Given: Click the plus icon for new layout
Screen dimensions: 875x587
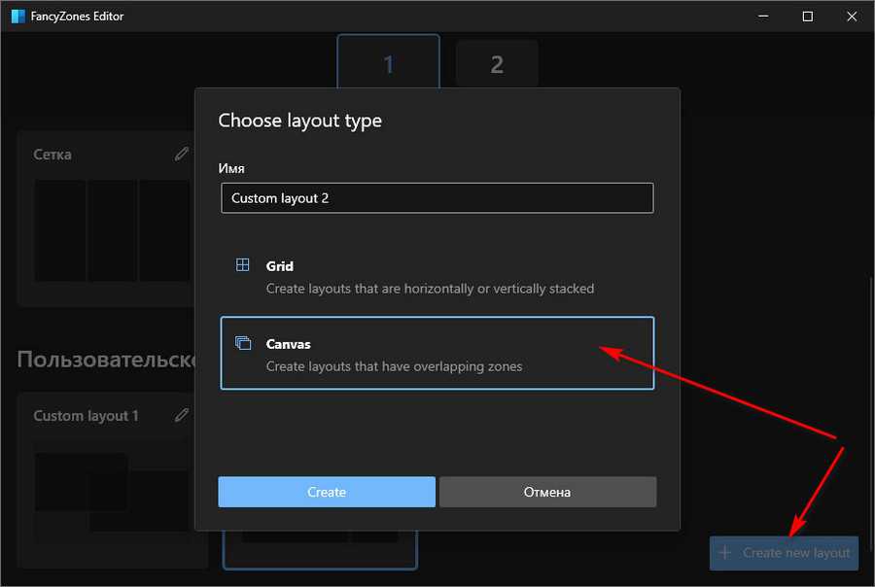Looking at the screenshot, I should point(724,552).
